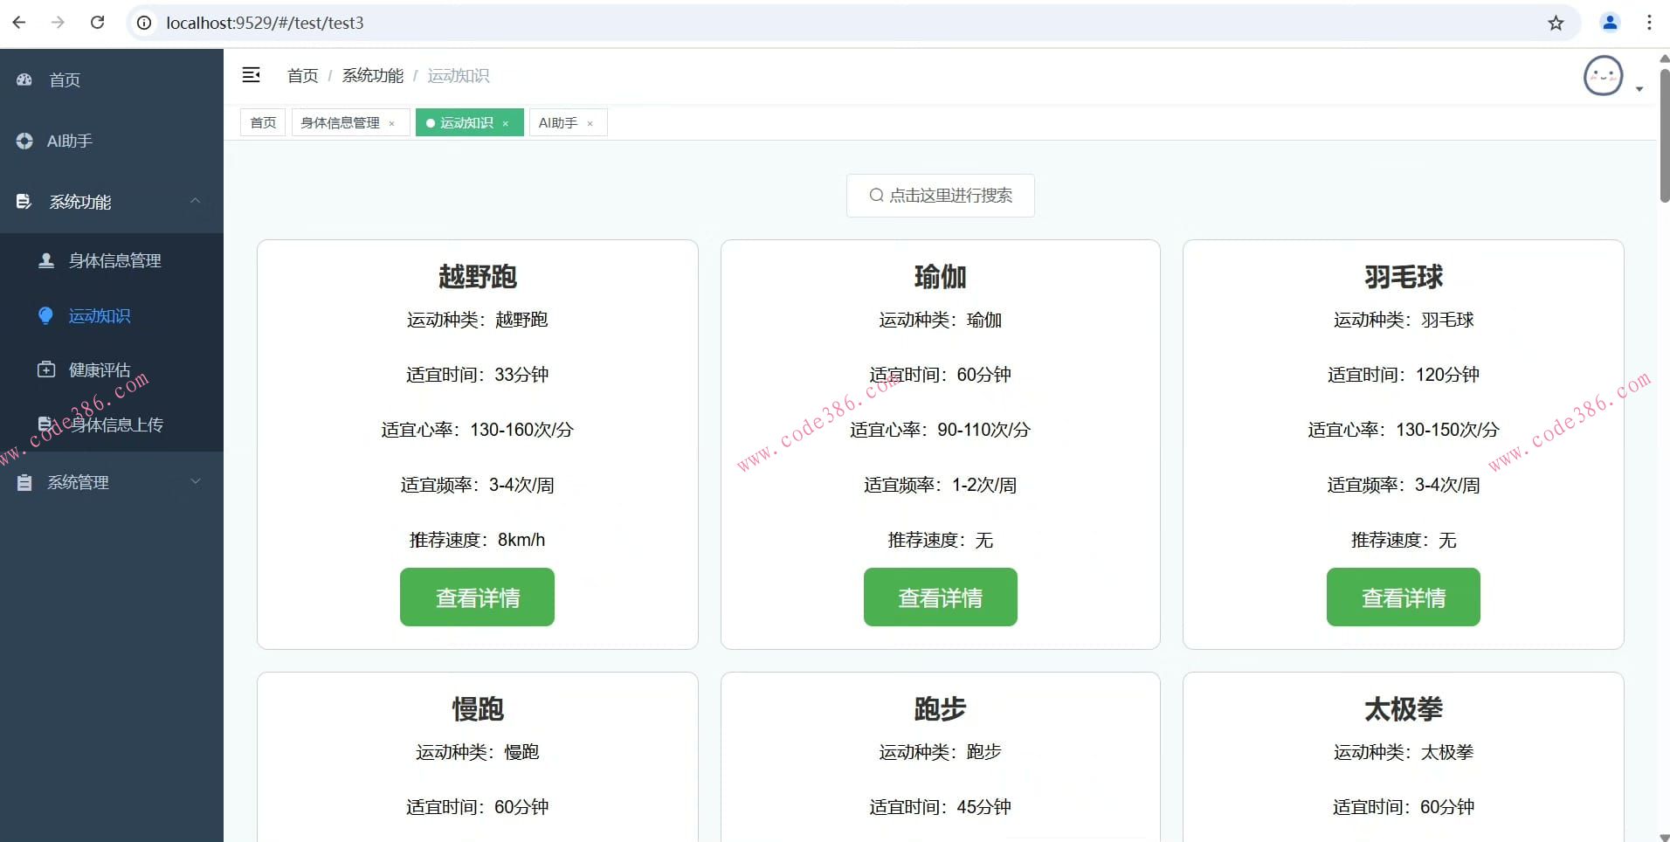Viewport: 1670px width, 842px height.
Task: Open the AI助手 section via its gear icon
Action: click(24, 141)
